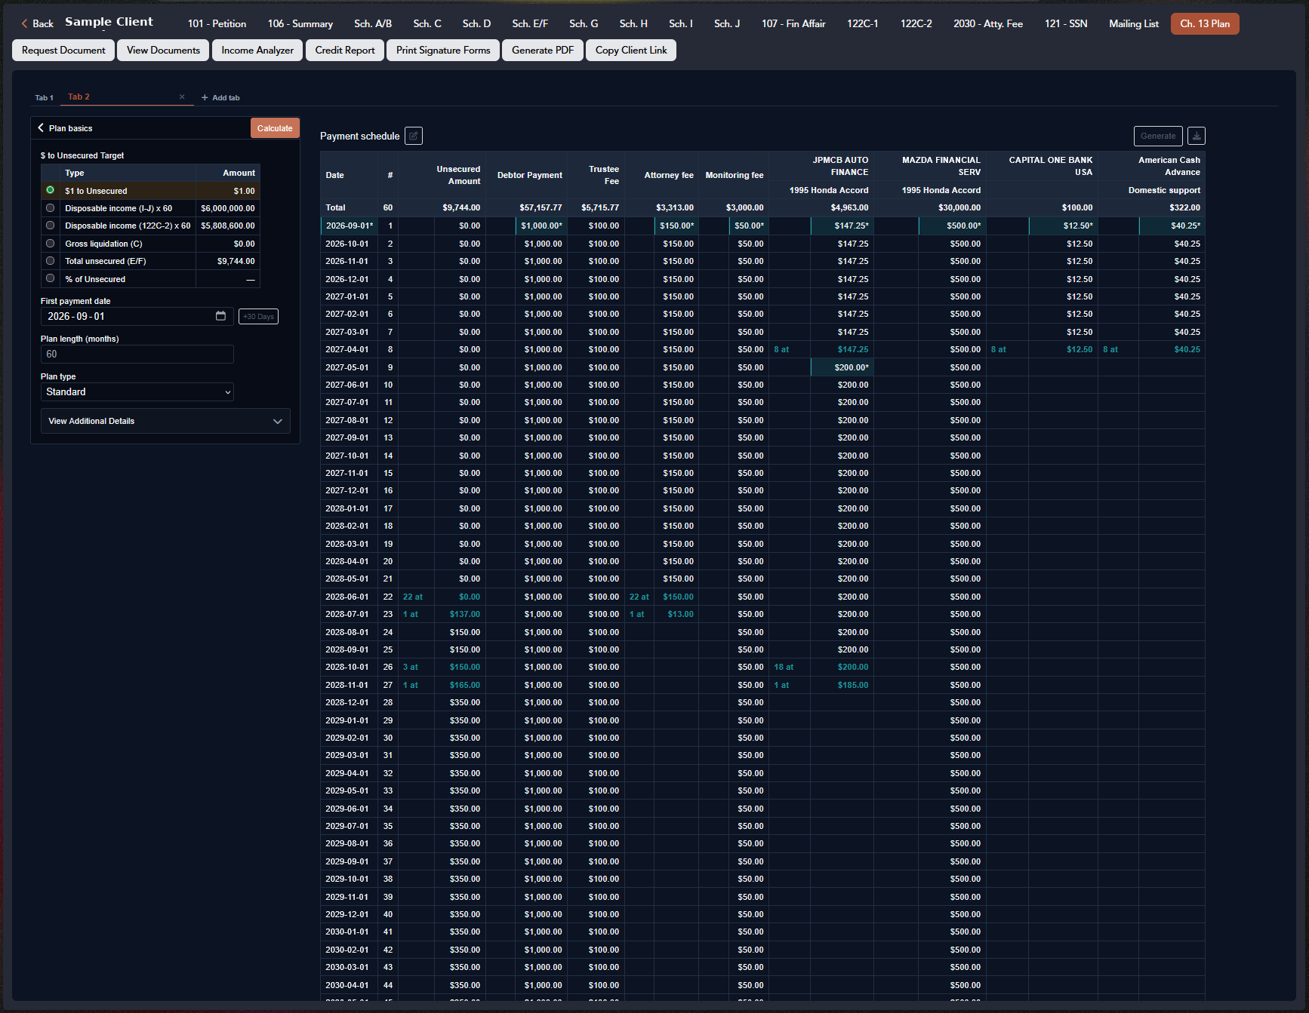Select the Ch. 13 Plan tab
This screenshot has width=1309, height=1013.
coord(1205,23)
